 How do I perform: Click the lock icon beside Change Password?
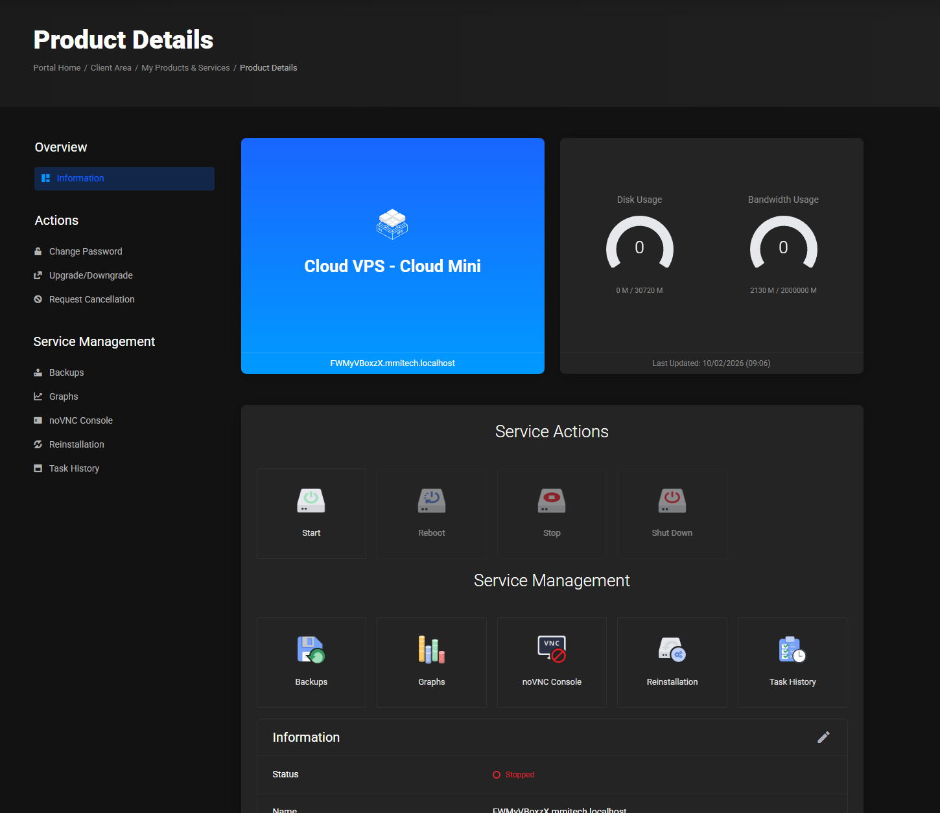tap(38, 251)
